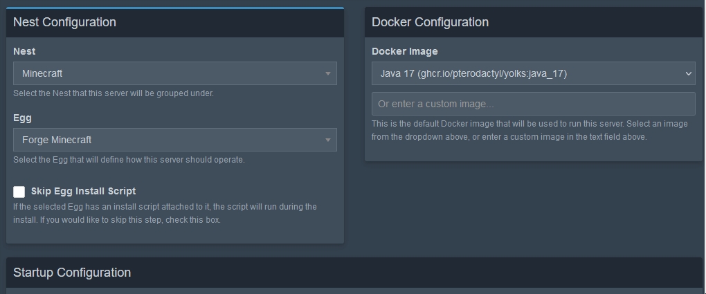
Task: Click the Docker Image field label
Action: point(404,51)
